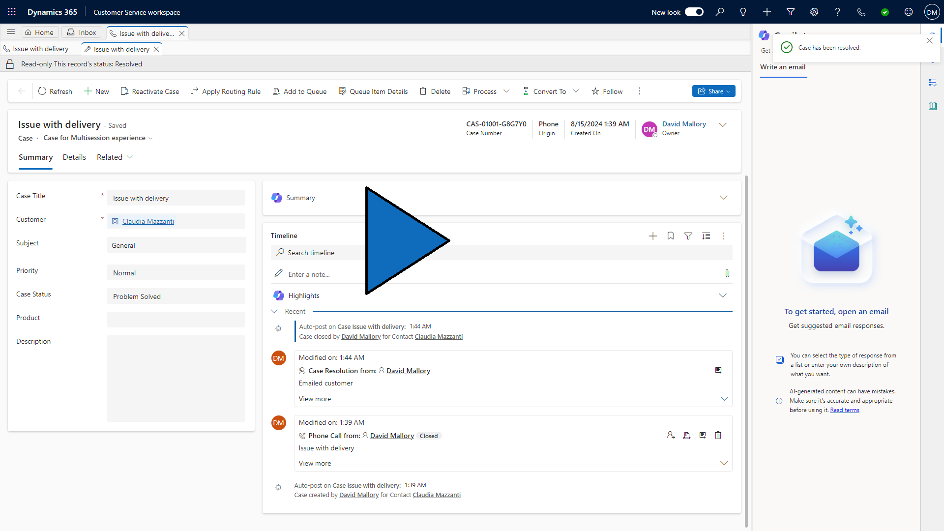The image size is (944, 531).
Task: Click the group/list view icon in Timeline
Action: 706,236
